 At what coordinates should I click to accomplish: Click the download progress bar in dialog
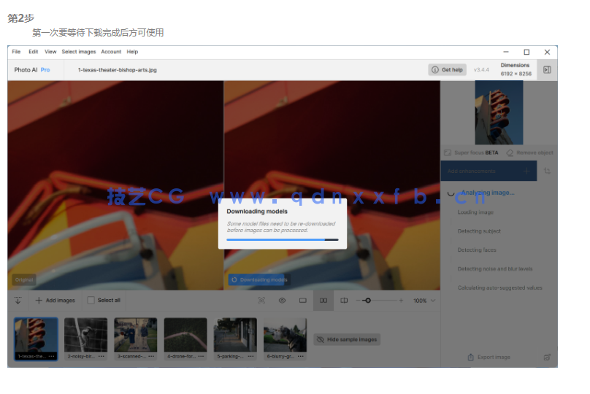[283, 239]
